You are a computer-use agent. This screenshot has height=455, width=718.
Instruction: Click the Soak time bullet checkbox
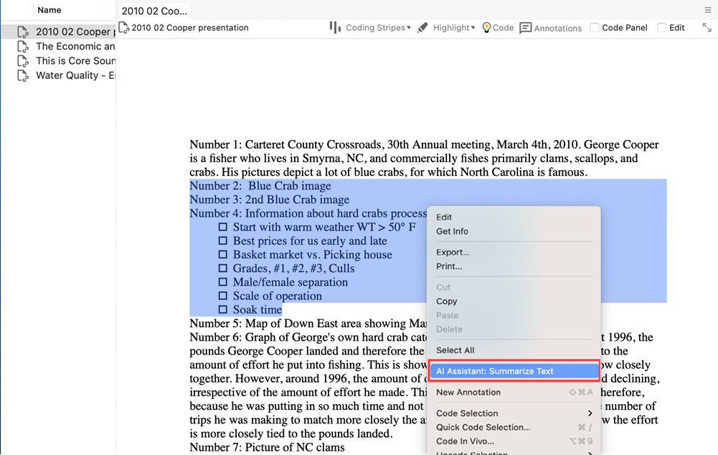tap(222, 310)
